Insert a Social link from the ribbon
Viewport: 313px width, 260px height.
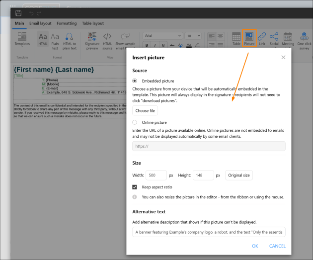274,39
